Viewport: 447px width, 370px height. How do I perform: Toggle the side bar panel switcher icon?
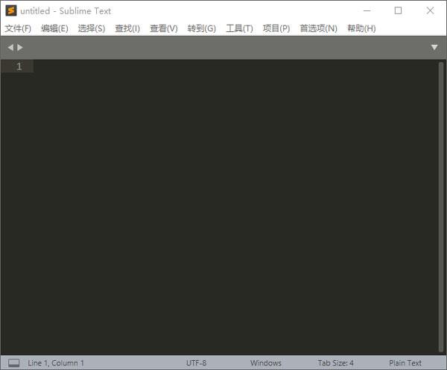pyautogui.click(x=13, y=363)
